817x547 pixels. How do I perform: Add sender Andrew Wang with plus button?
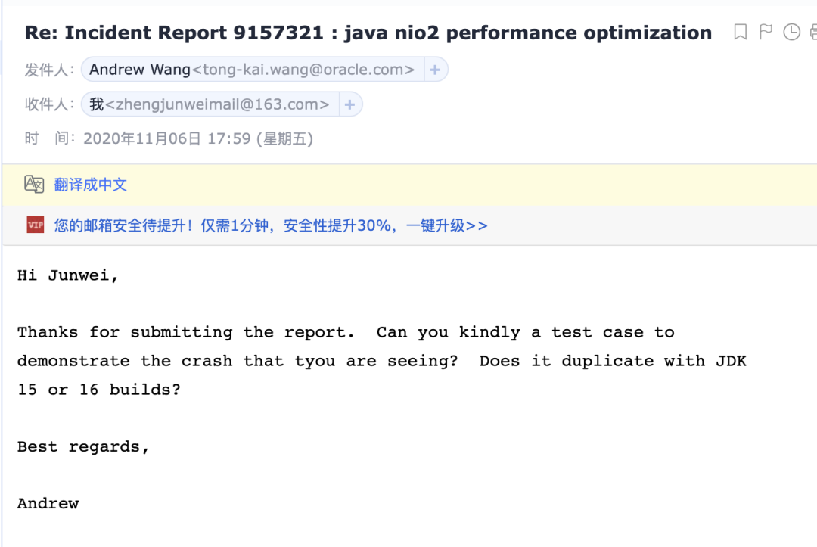coord(435,70)
